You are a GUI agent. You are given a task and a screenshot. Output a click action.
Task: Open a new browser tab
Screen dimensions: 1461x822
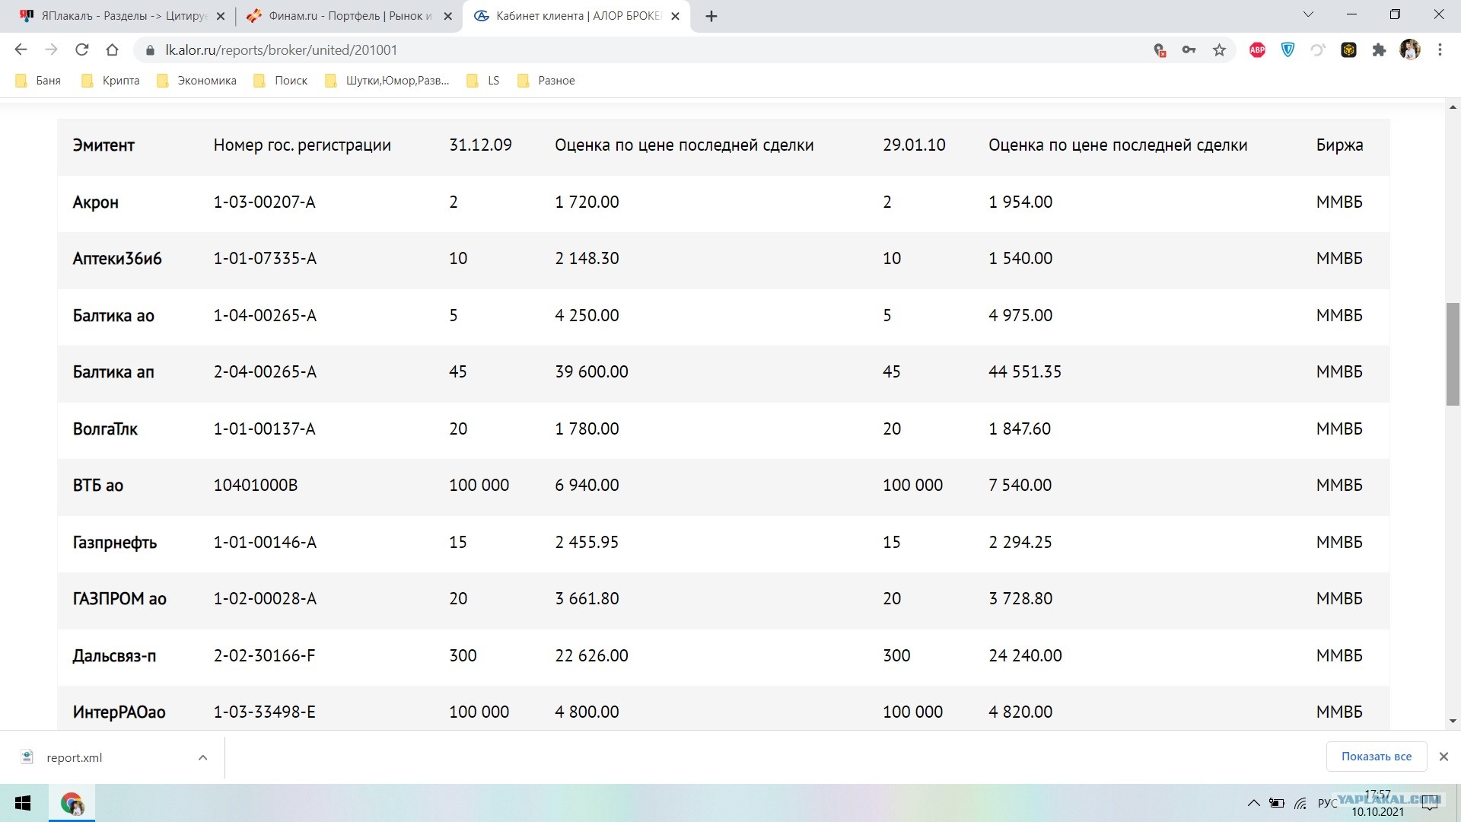click(711, 16)
